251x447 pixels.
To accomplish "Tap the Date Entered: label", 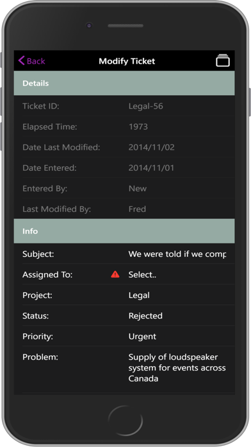I will pyautogui.click(x=49, y=168).
